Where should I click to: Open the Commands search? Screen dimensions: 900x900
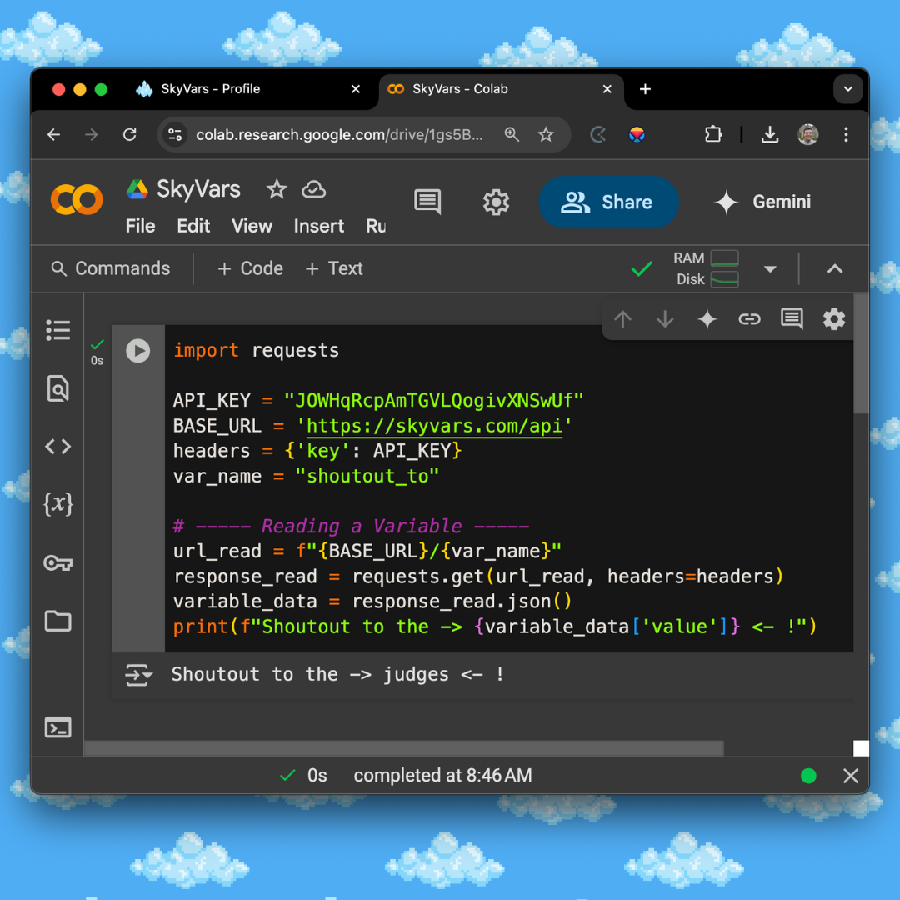pyautogui.click(x=111, y=268)
